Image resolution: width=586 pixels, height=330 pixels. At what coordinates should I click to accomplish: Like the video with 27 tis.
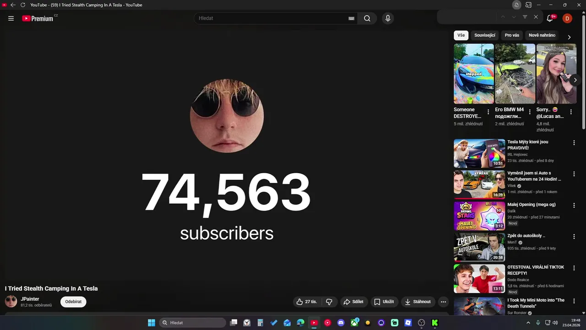(x=306, y=302)
